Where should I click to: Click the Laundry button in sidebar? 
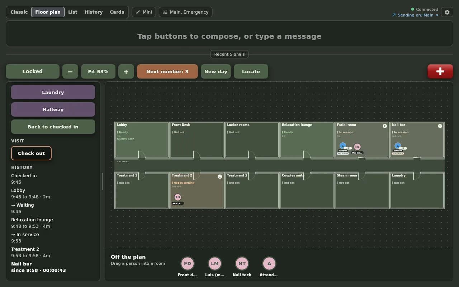(53, 92)
